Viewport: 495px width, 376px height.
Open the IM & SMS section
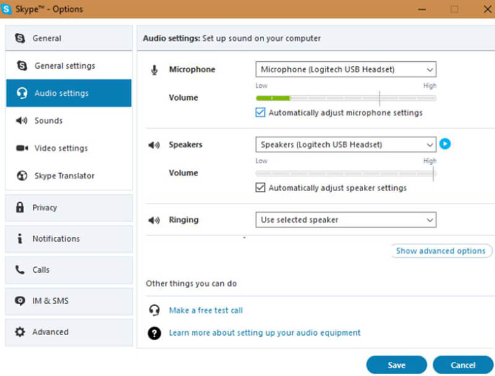69,301
